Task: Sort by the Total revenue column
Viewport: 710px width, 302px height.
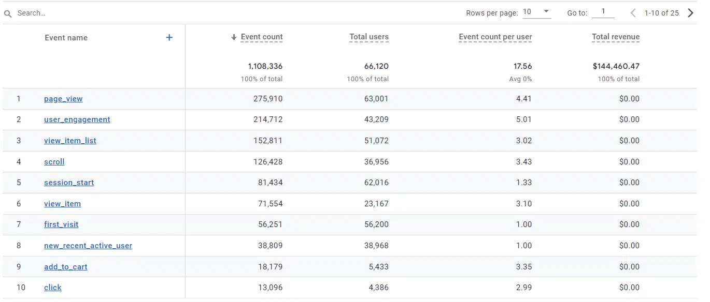Action: pyautogui.click(x=616, y=37)
